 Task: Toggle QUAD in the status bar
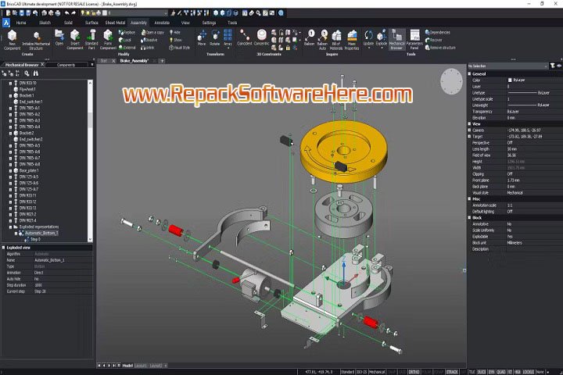tap(501, 372)
